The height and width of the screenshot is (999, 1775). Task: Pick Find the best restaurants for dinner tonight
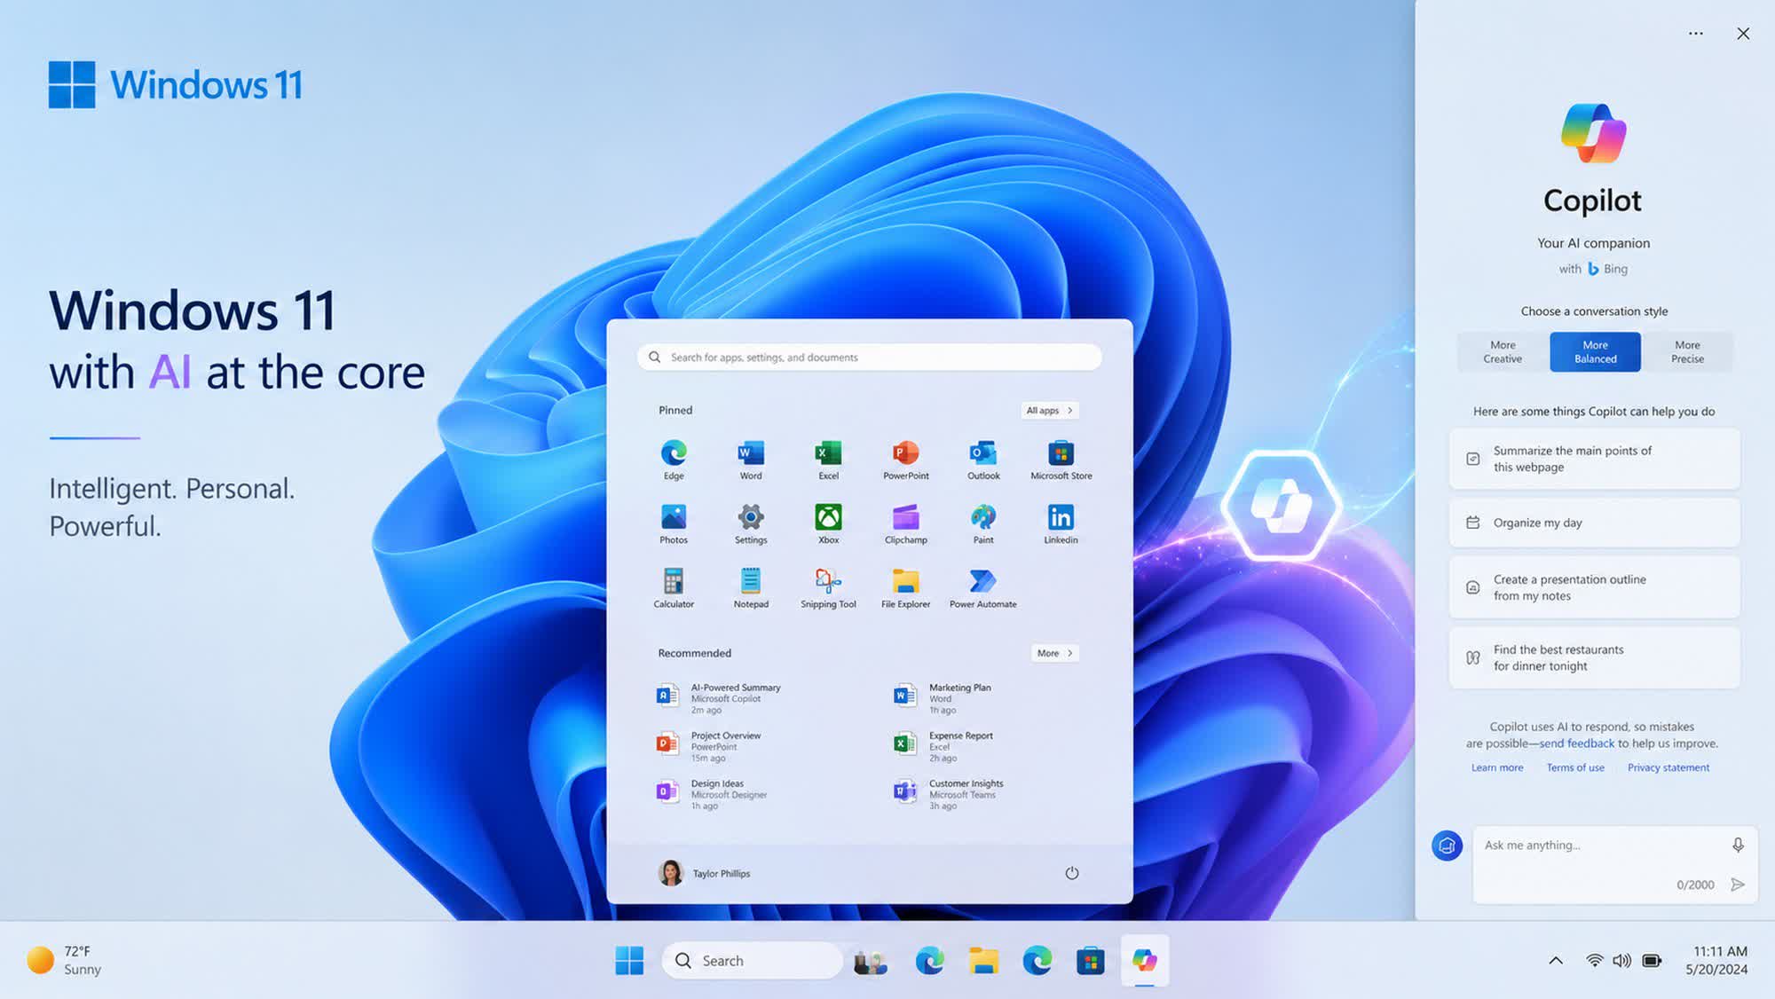(1594, 657)
